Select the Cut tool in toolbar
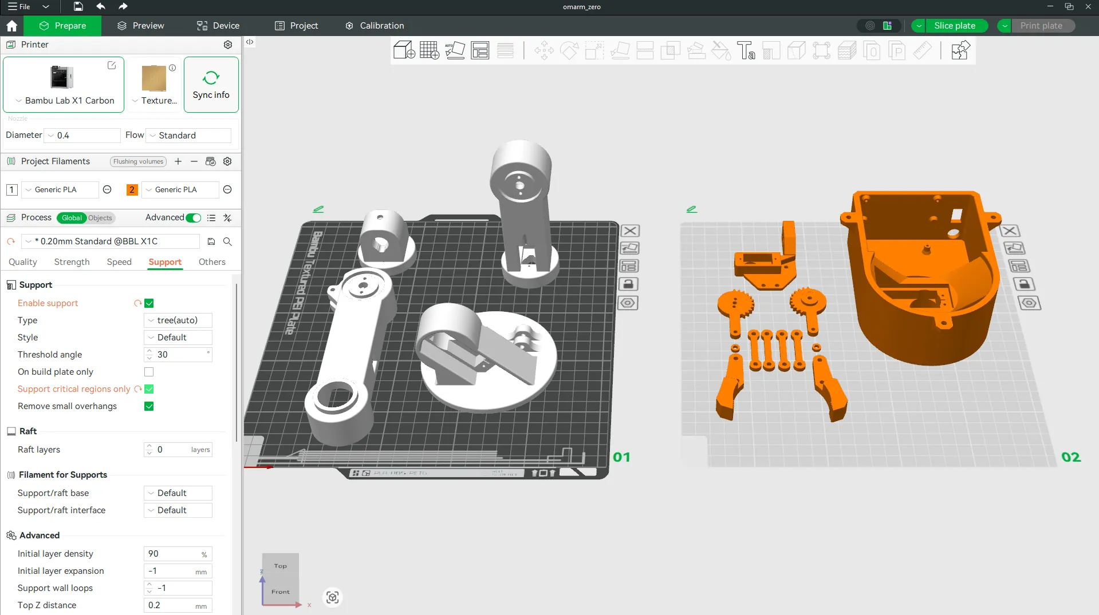 (645, 50)
